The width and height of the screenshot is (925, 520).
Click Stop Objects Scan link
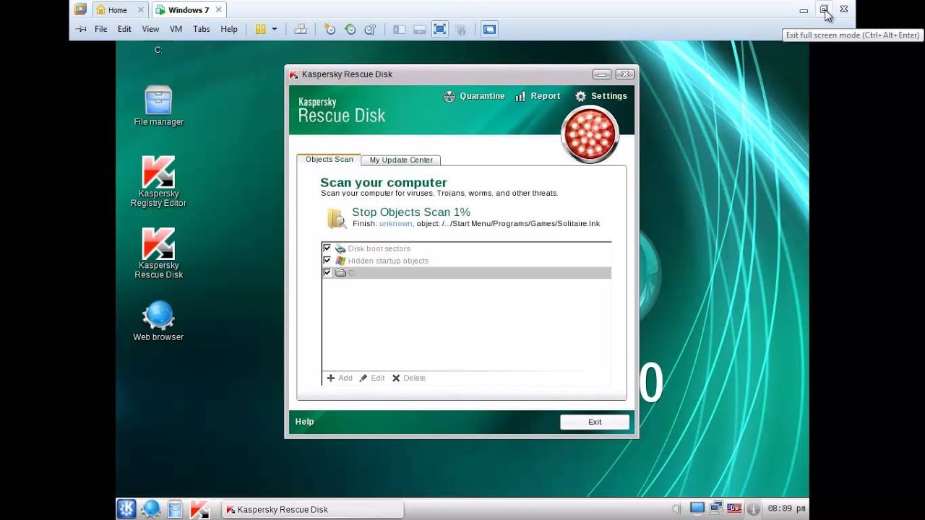410,212
